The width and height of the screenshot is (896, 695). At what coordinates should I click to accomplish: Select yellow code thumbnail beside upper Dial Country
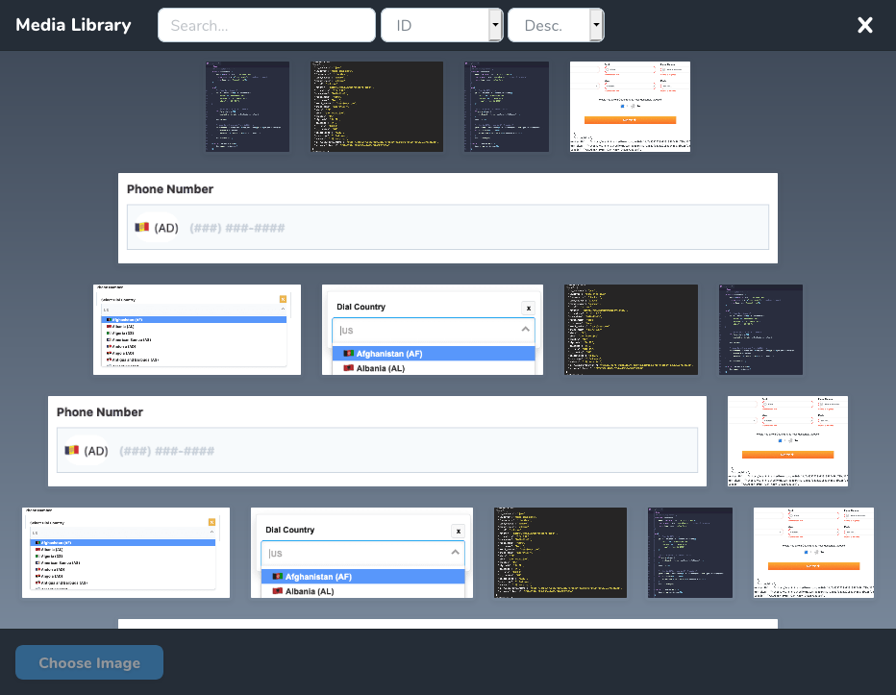coord(631,330)
